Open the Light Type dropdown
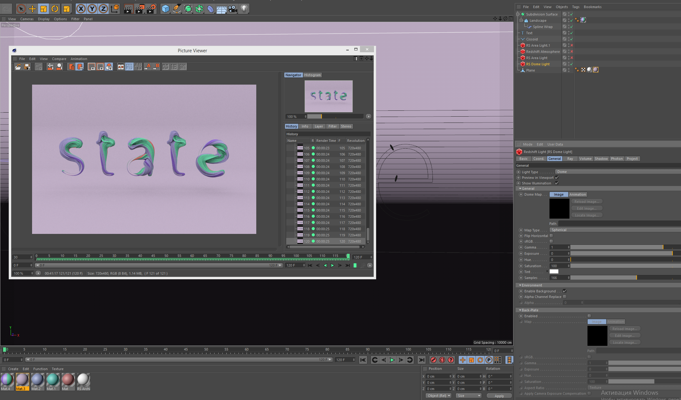 [618, 172]
